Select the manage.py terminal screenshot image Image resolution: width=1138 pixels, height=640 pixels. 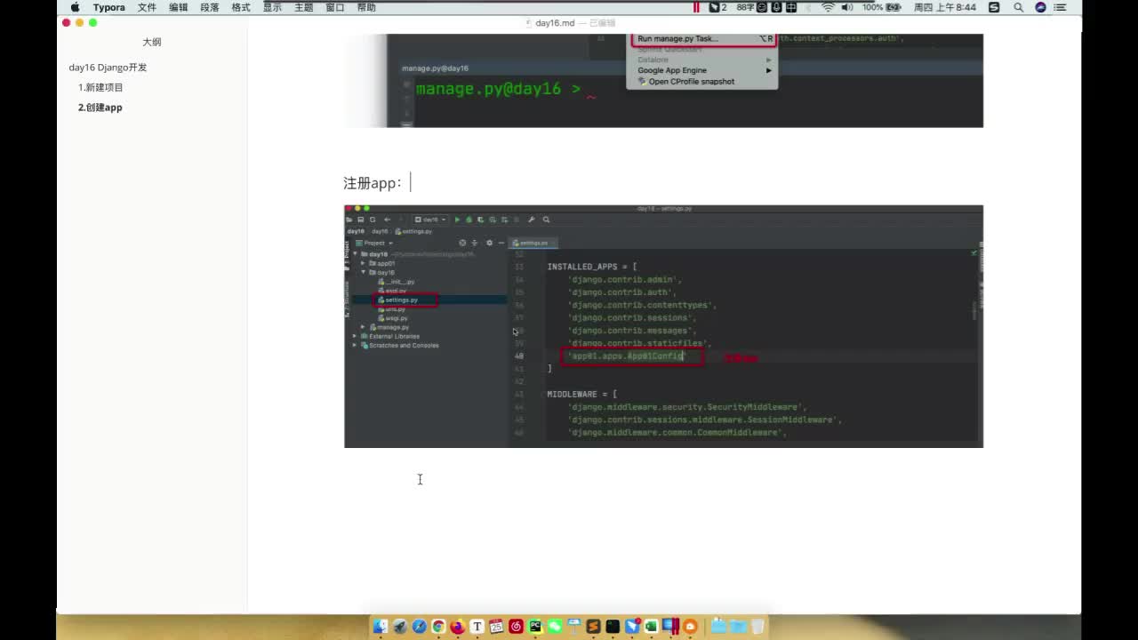coord(663,81)
